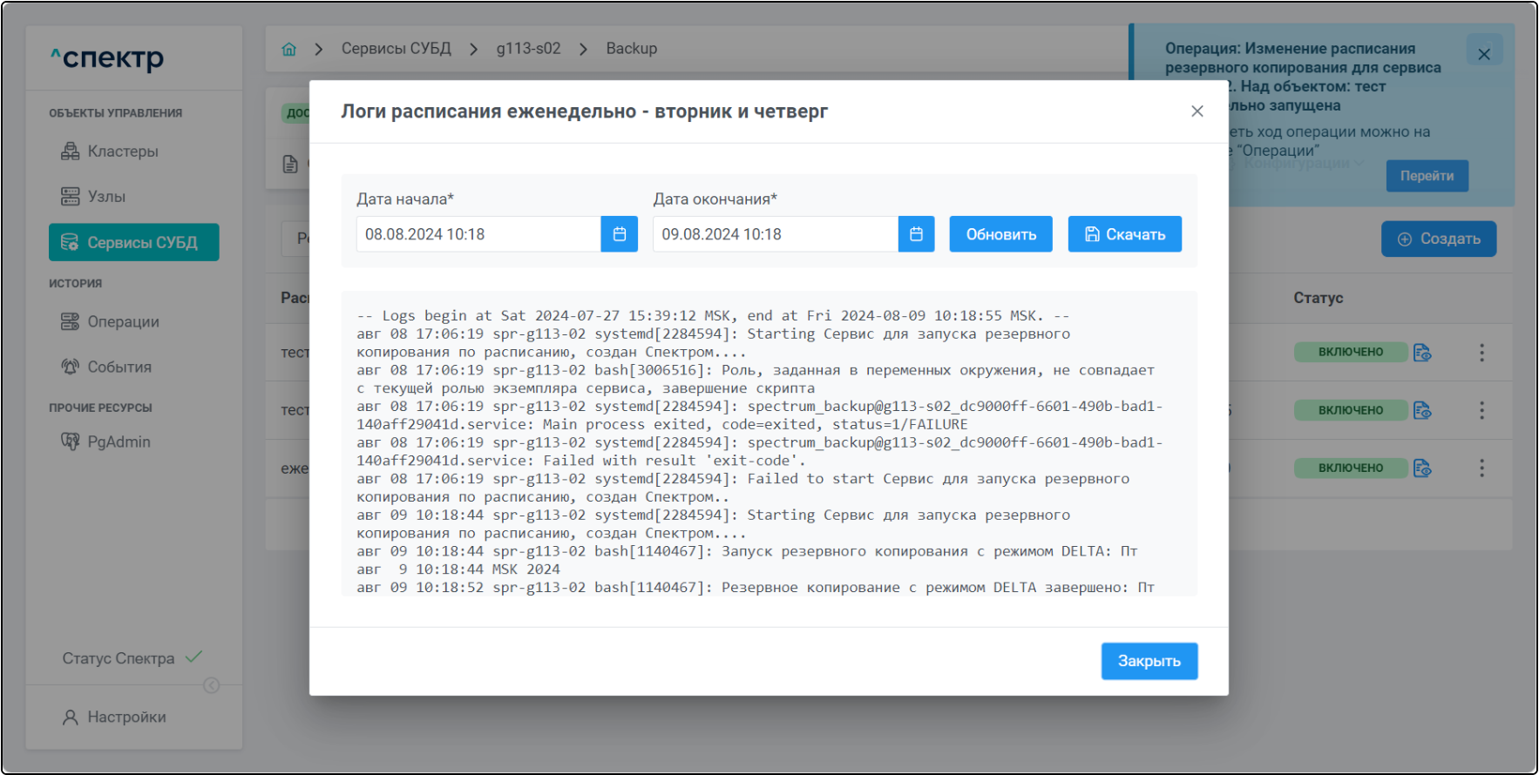This screenshot has height=775, width=1539.
Task: Click the Перейти button in notification
Action: 1427,176
